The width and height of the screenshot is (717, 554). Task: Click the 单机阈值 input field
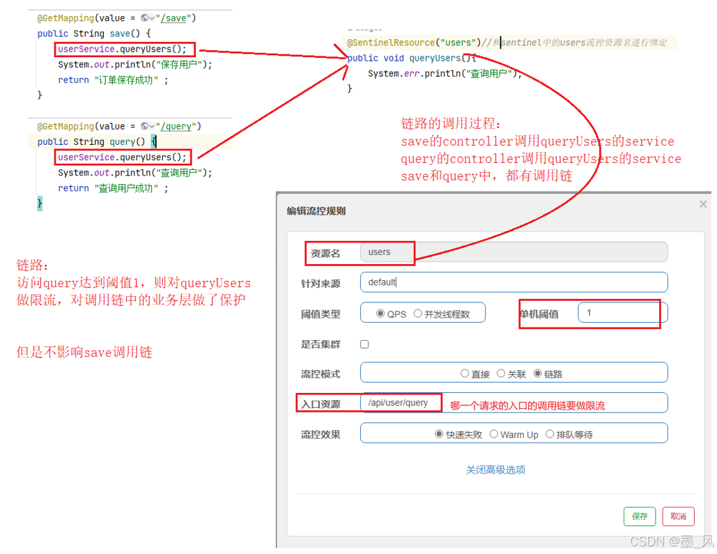tap(622, 312)
